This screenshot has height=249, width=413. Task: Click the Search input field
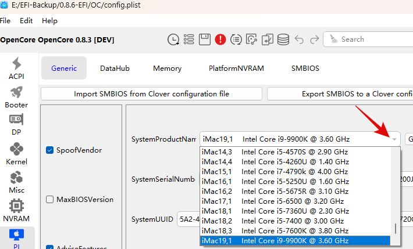click(368, 39)
